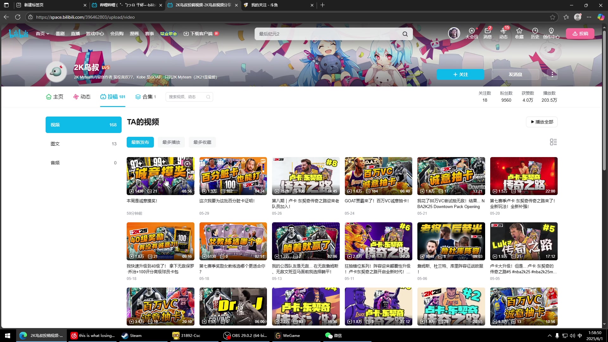Image resolution: width=608 pixels, height=342 pixels.
Task: Click the browser address bar URL
Action: (x=85, y=17)
